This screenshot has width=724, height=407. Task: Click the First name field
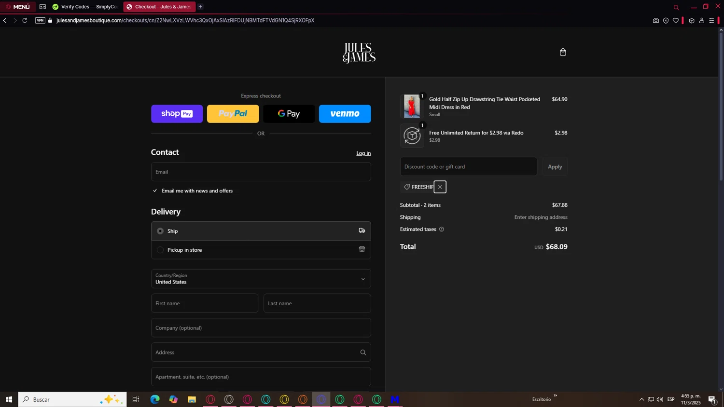click(x=205, y=303)
